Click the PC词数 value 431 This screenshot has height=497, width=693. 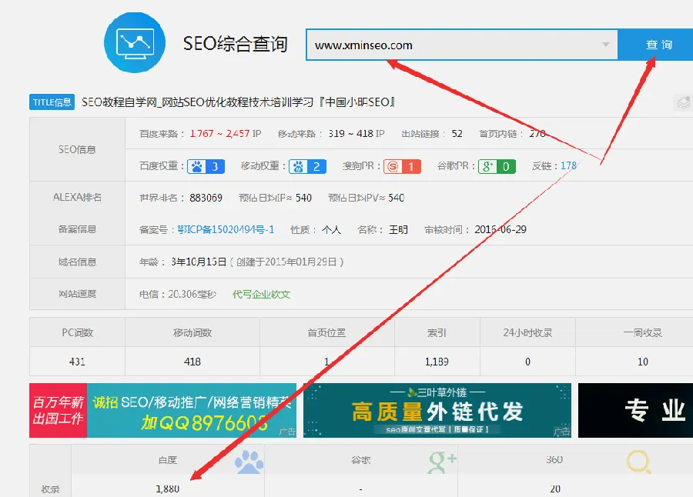click(77, 362)
